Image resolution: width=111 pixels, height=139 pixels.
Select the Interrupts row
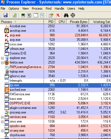16,81
